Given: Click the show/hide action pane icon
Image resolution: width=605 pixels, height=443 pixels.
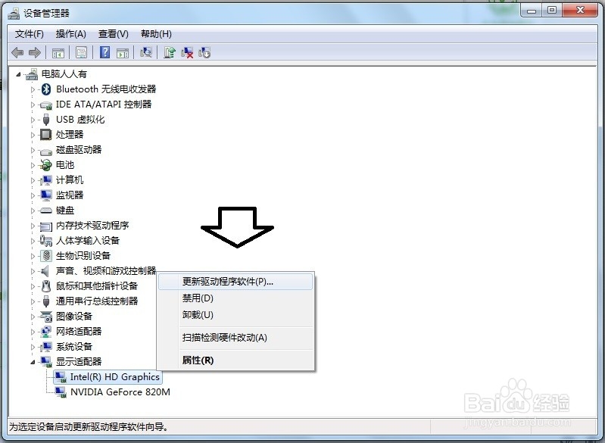Looking at the screenshot, I should (123, 52).
